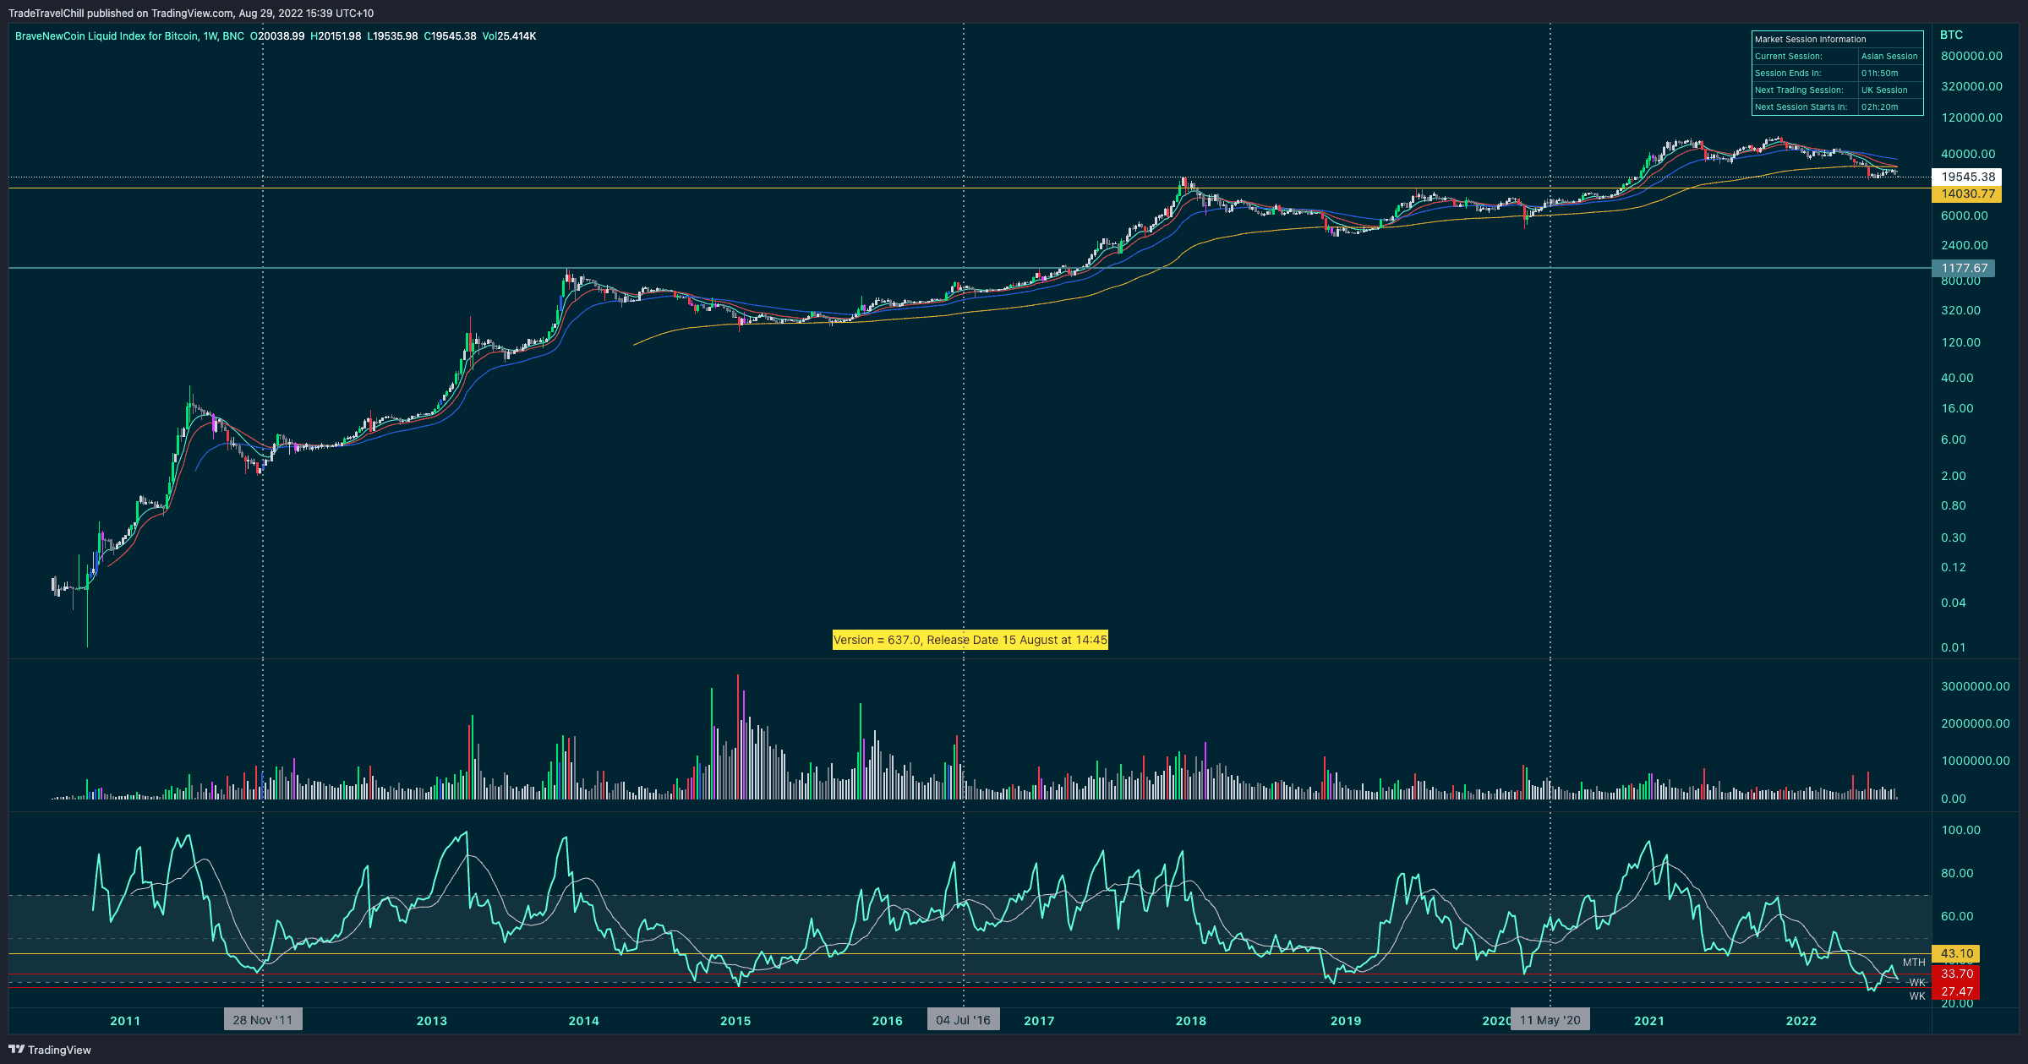Click the C19545.38 close price readout
Screen dimensions: 2028x1064
[x=451, y=36]
